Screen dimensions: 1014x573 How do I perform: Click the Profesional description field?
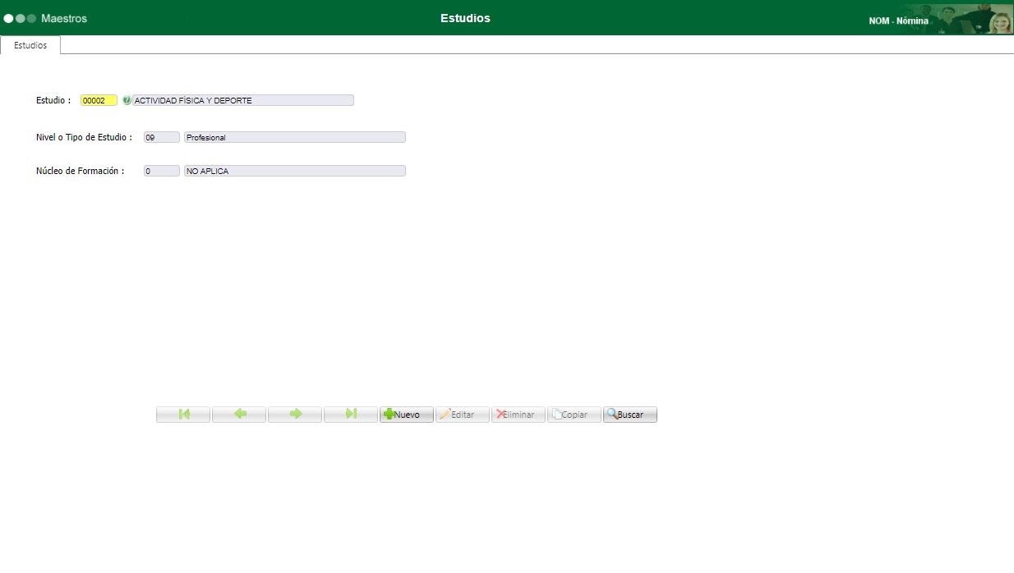pyautogui.click(x=295, y=137)
